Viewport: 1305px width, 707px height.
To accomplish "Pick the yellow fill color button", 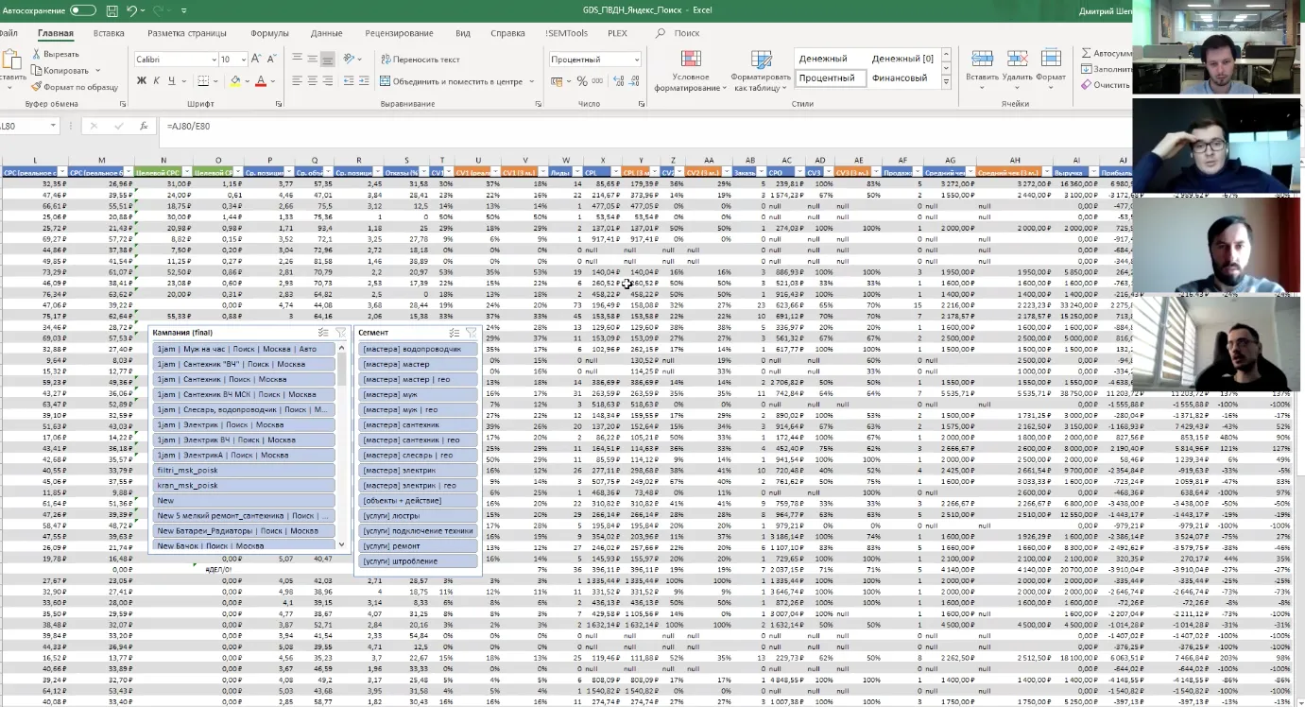I will [x=234, y=80].
